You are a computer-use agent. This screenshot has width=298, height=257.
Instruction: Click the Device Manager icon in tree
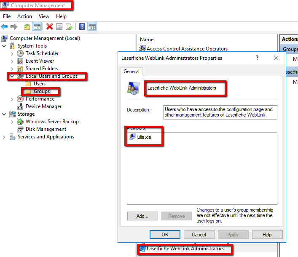(20, 106)
